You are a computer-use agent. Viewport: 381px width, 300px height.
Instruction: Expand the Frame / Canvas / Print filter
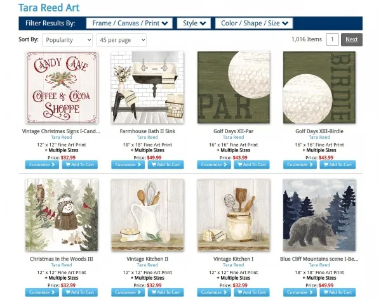tap(130, 23)
